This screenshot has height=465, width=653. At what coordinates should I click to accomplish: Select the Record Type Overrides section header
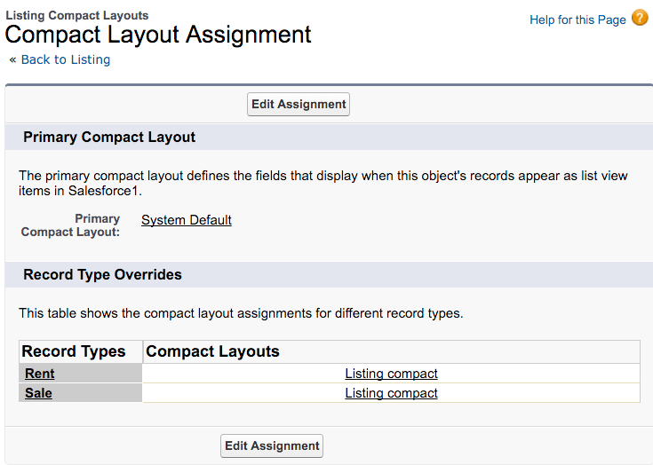pyautogui.click(x=102, y=275)
